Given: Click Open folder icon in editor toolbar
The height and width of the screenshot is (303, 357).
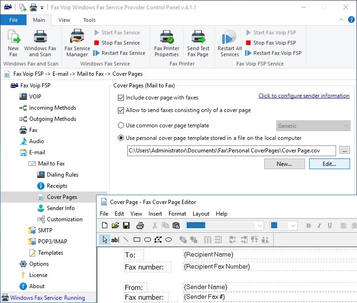Looking at the screenshot, I should point(116,225).
